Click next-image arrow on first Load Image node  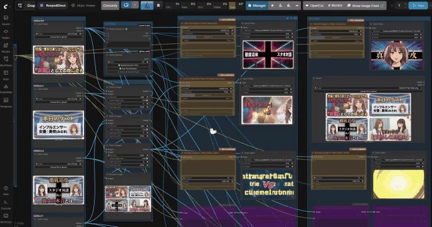(x=80, y=34)
